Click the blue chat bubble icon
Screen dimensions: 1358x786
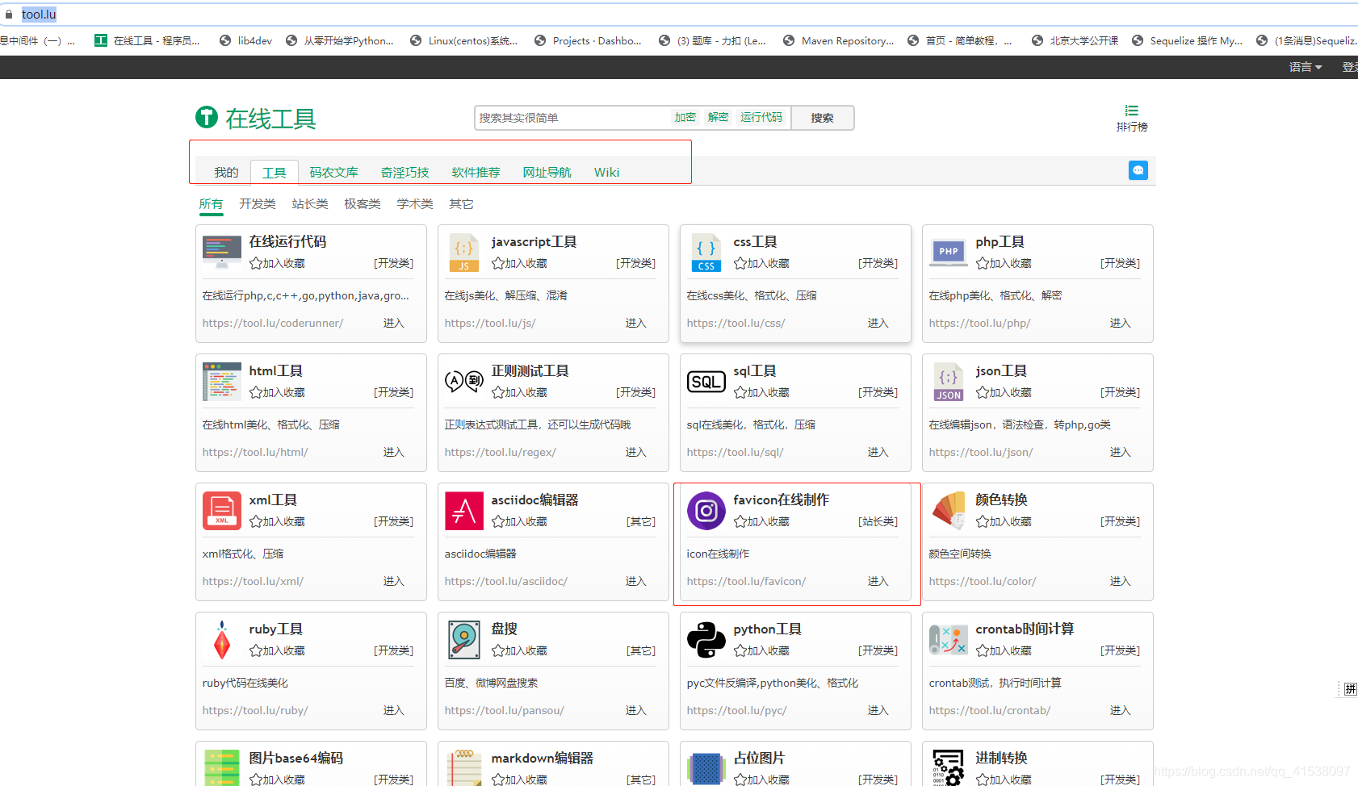1138,170
